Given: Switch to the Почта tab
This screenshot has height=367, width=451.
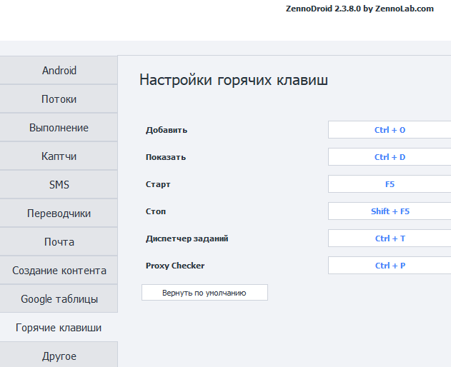Looking at the screenshot, I should click(x=59, y=242).
